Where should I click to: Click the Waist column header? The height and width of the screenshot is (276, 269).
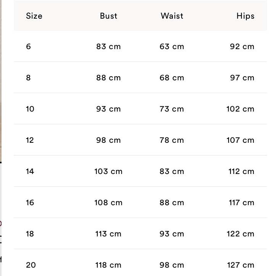click(x=172, y=16)
